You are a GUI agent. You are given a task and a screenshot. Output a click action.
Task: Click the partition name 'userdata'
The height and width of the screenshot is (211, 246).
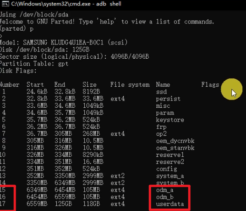tap(170, 204)
